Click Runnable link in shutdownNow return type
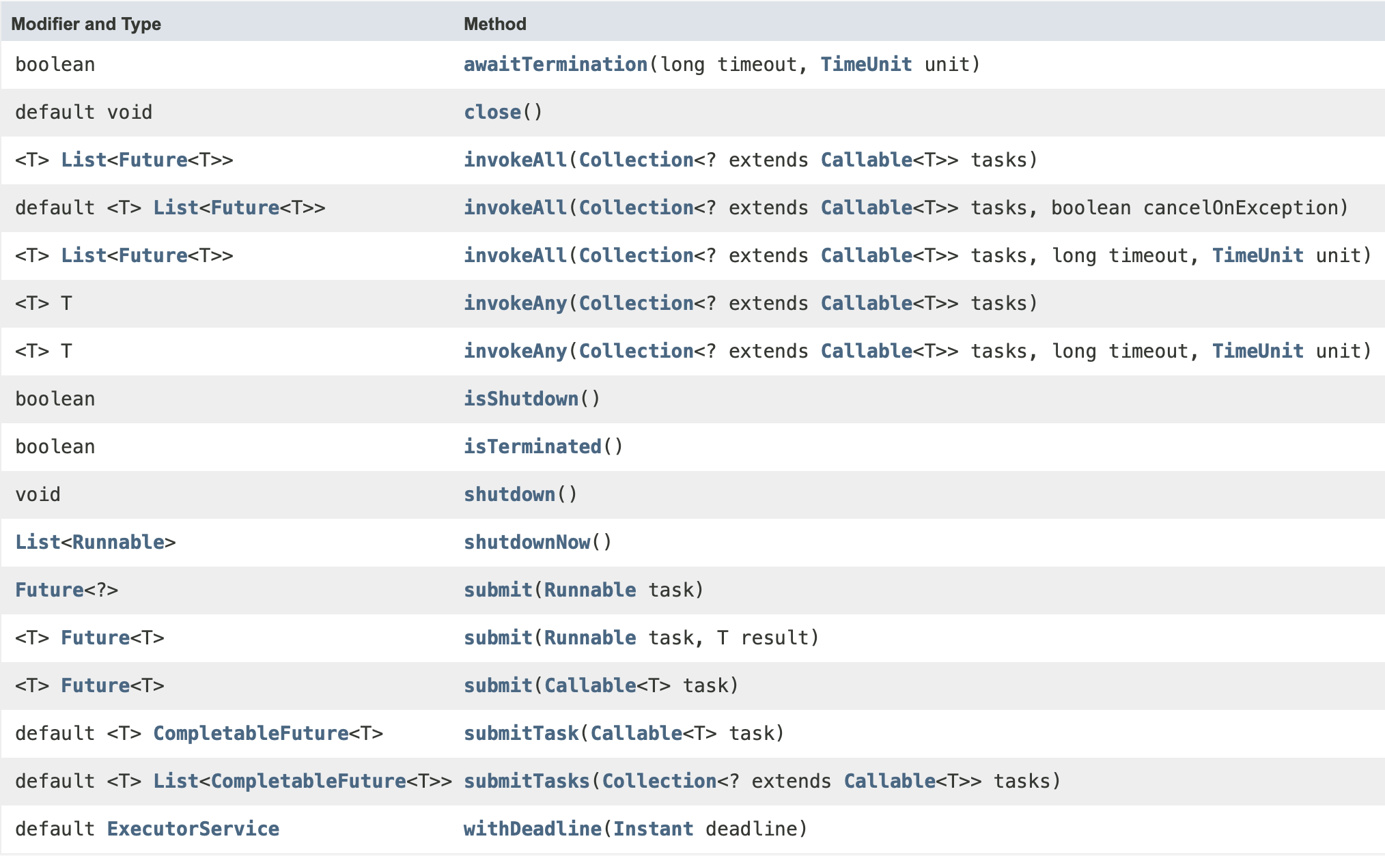Image resolution: width=1385 pixels, height=856 pixels. coord(118,542)
